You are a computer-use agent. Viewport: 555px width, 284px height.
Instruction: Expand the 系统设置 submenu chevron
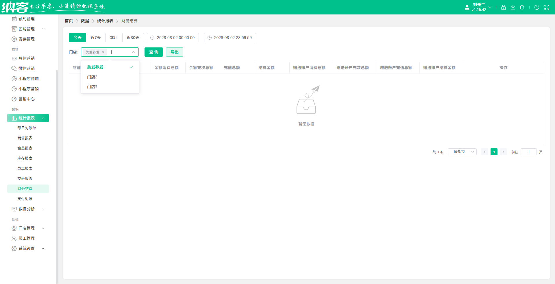tap(43, 248)
